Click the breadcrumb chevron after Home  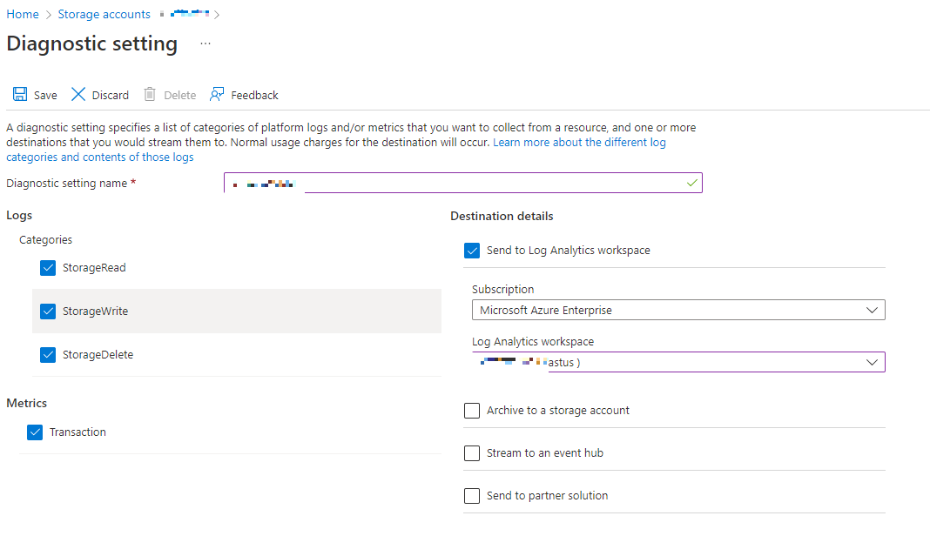(49, 15)
